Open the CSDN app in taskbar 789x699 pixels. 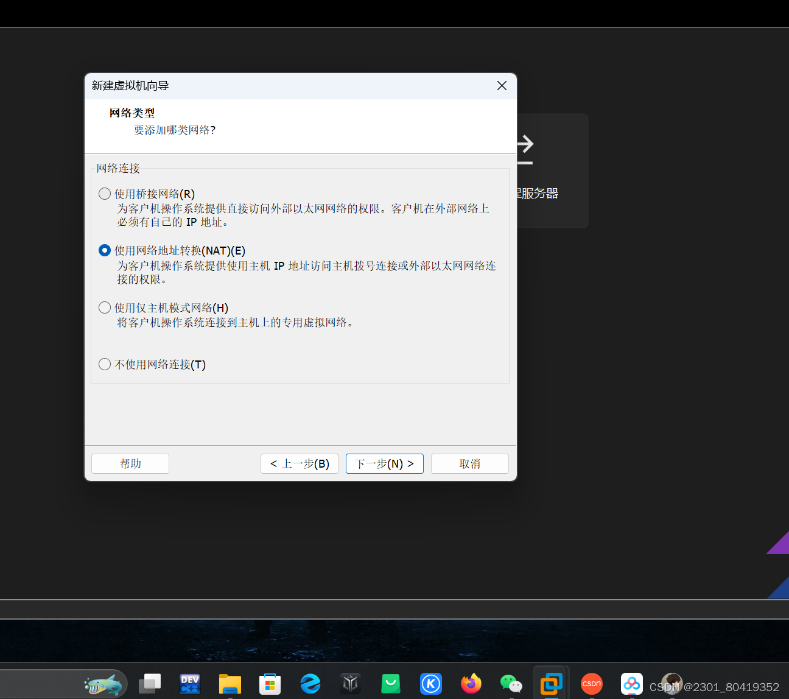tap(592, 684)
